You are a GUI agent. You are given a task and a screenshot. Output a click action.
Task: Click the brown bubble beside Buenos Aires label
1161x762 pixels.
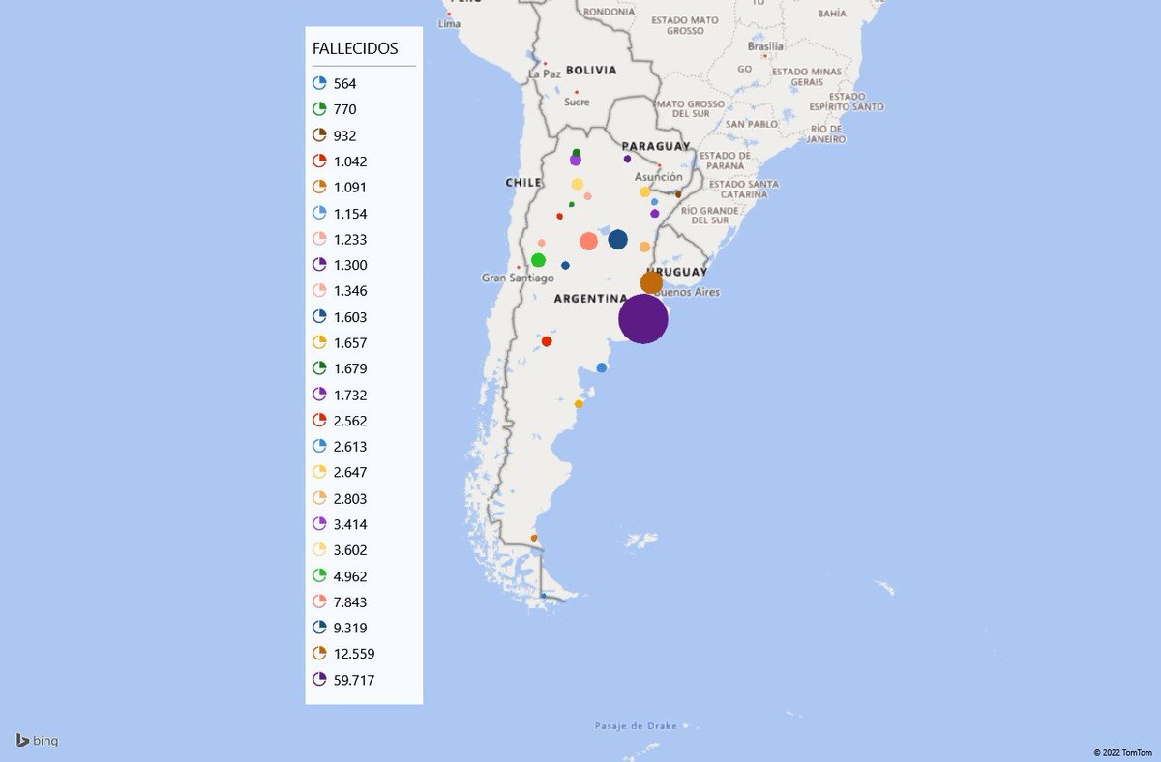[651, 282]
